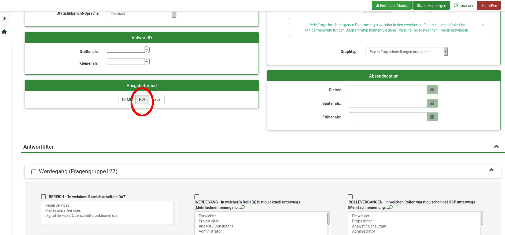Open calendar picker for Früher als date

coord(432,117)
